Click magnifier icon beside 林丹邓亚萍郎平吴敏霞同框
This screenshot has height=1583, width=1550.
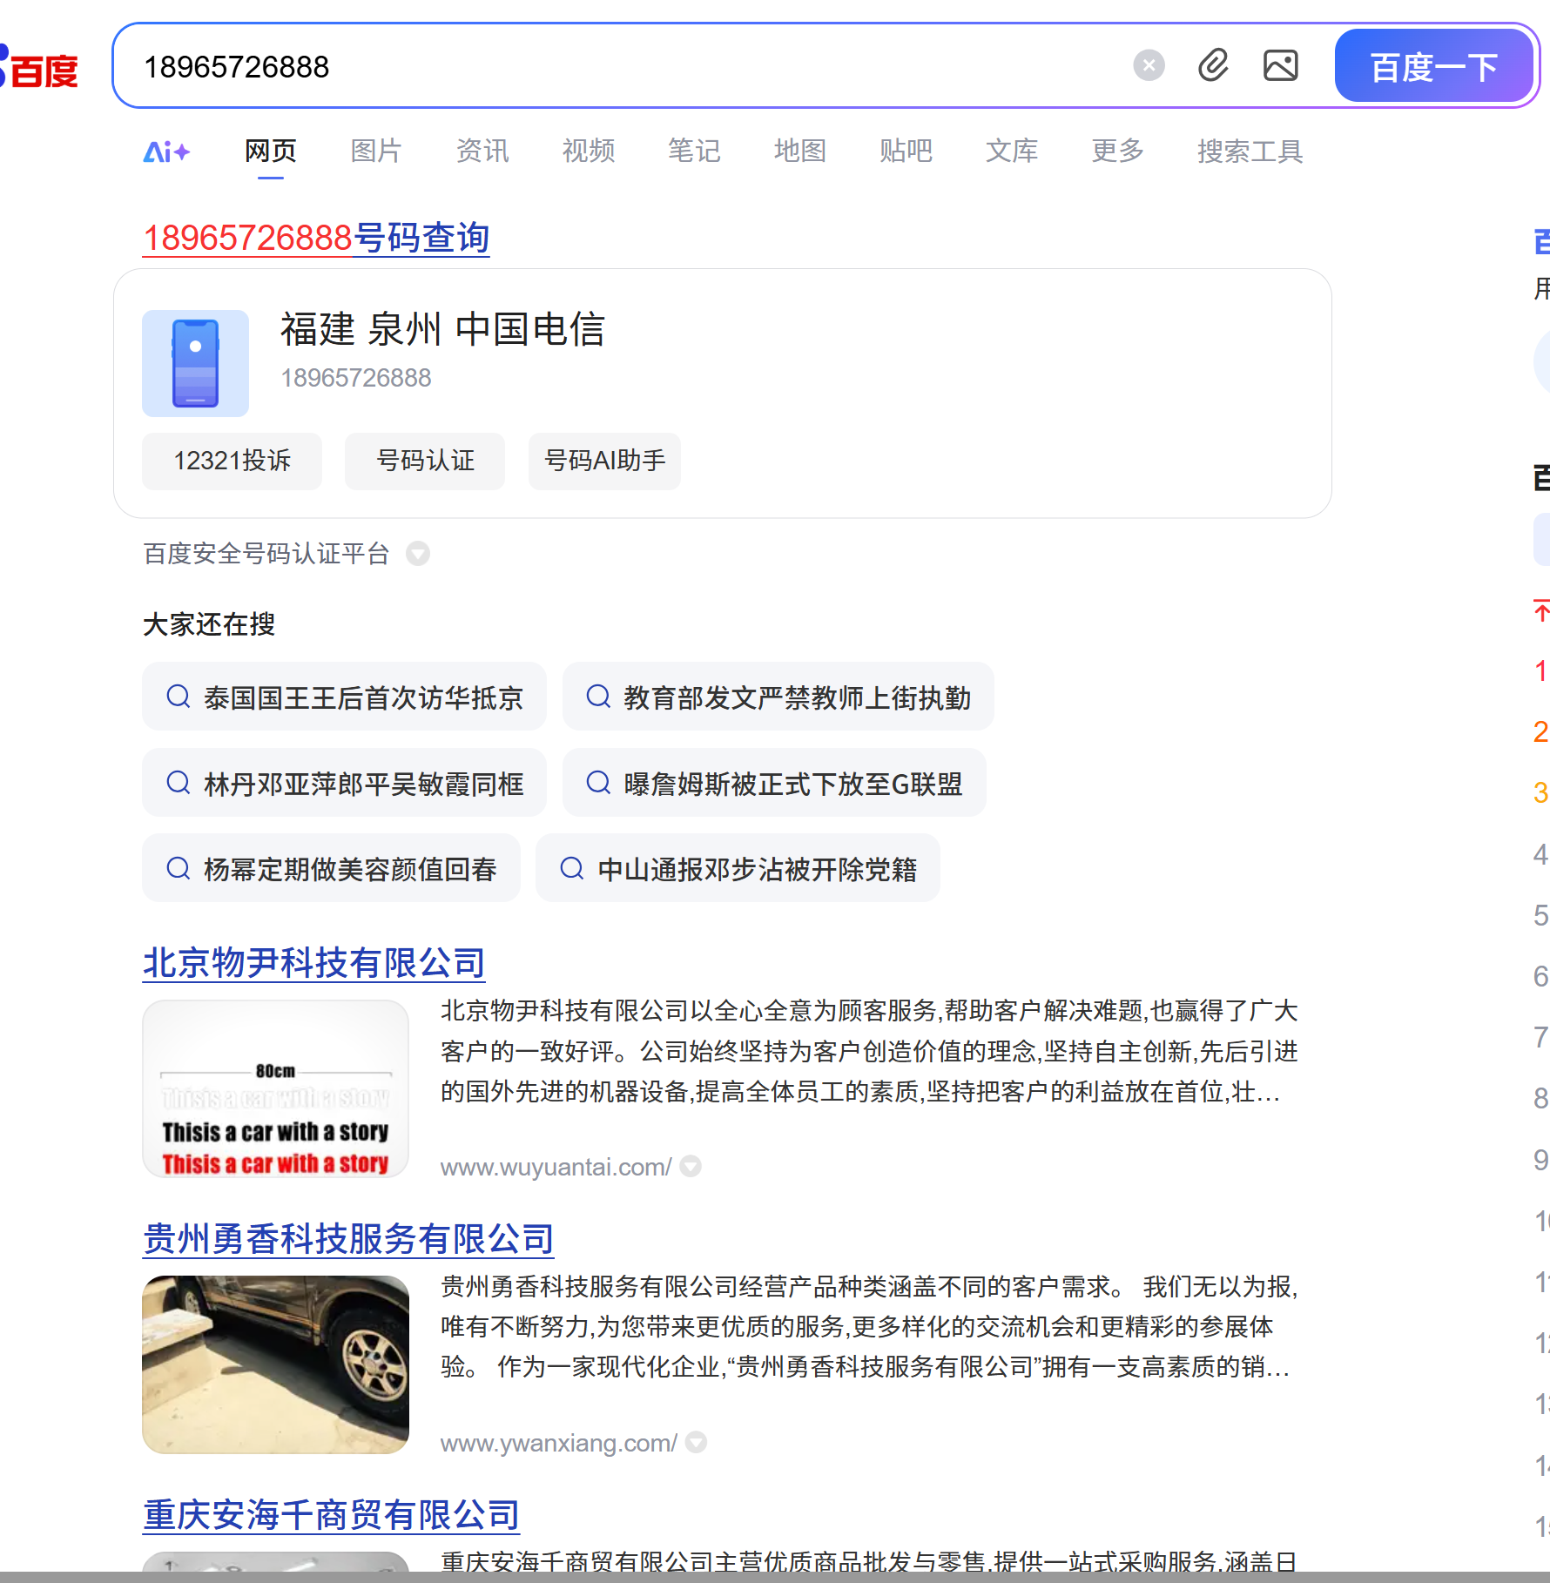point(179,783)
